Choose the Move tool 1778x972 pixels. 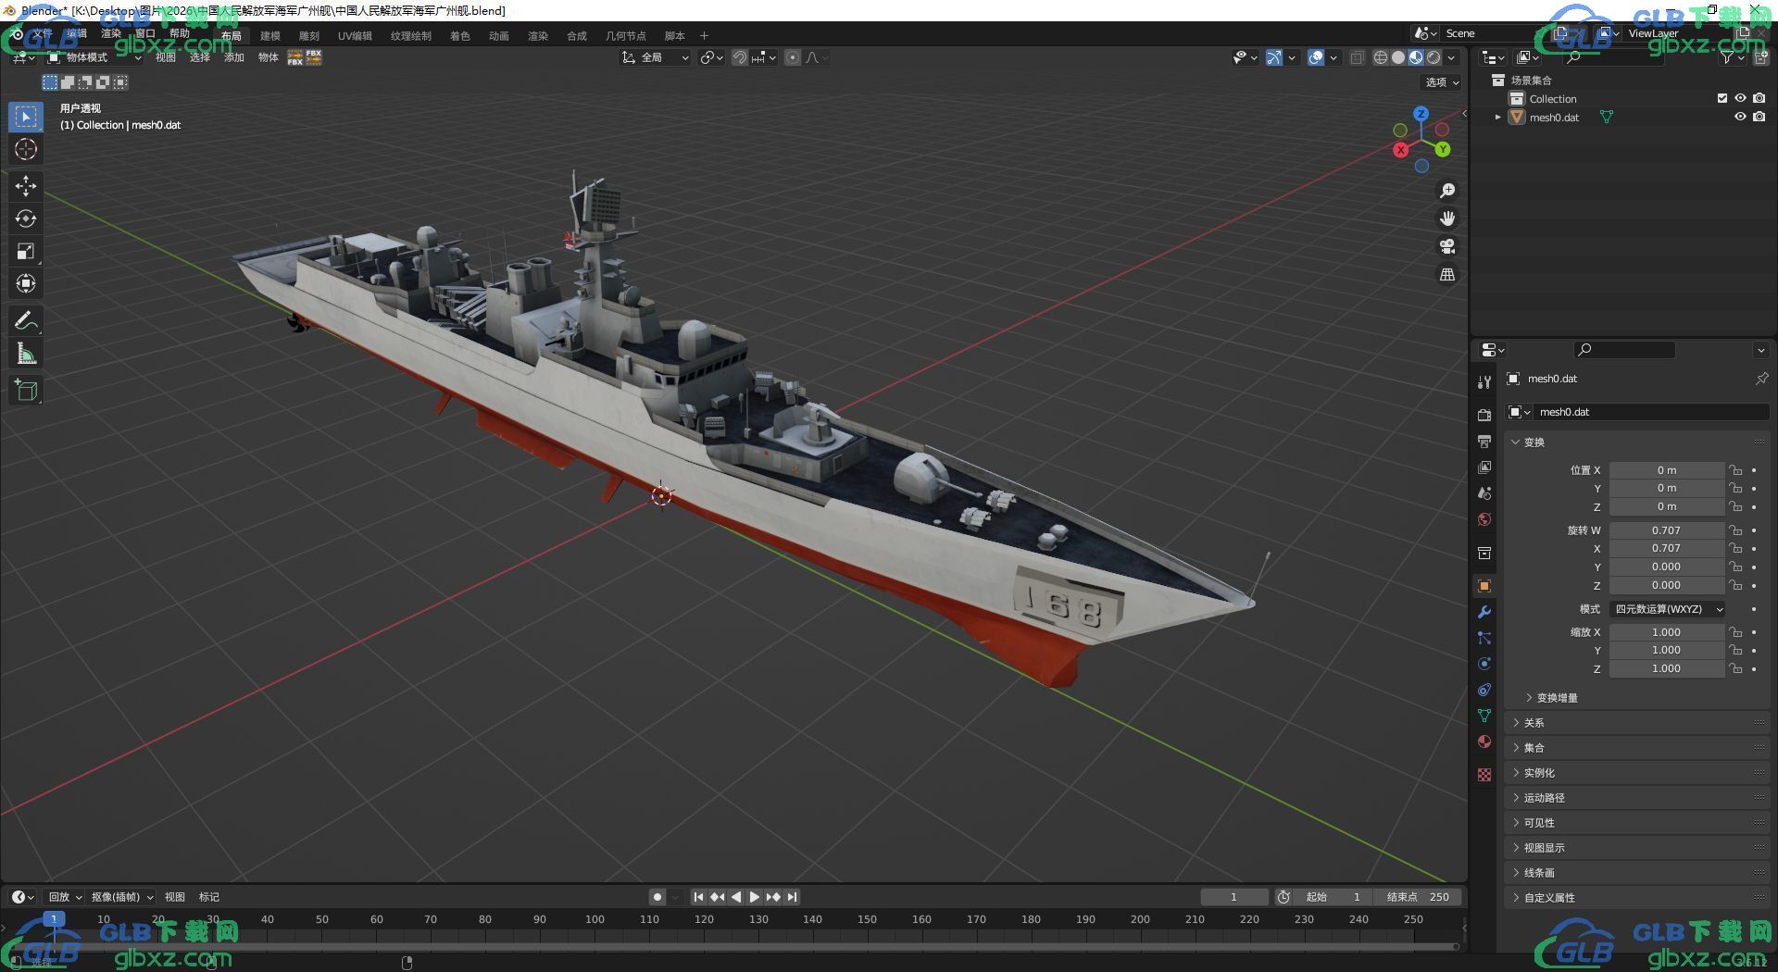pyautogui.click(x=26, y=186)
